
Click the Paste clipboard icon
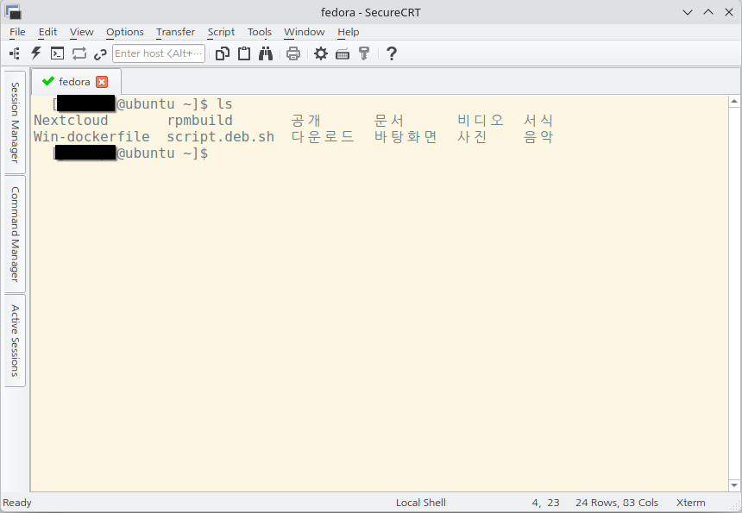244,53
